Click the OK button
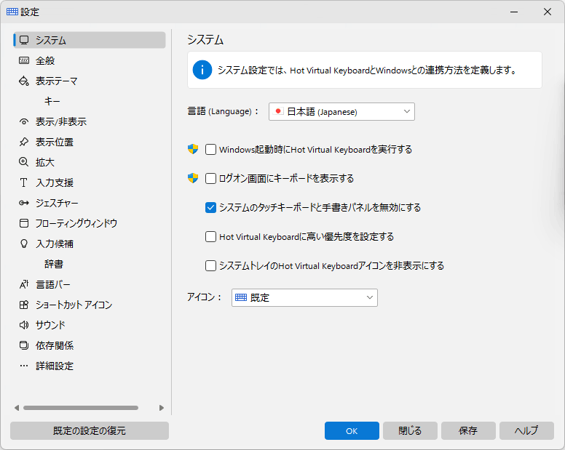 click(x=352, y=430)
